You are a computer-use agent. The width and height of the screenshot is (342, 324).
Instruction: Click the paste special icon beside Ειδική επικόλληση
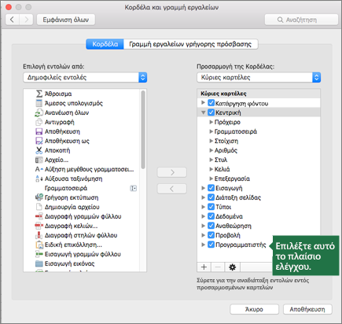[x=39, y=245]
